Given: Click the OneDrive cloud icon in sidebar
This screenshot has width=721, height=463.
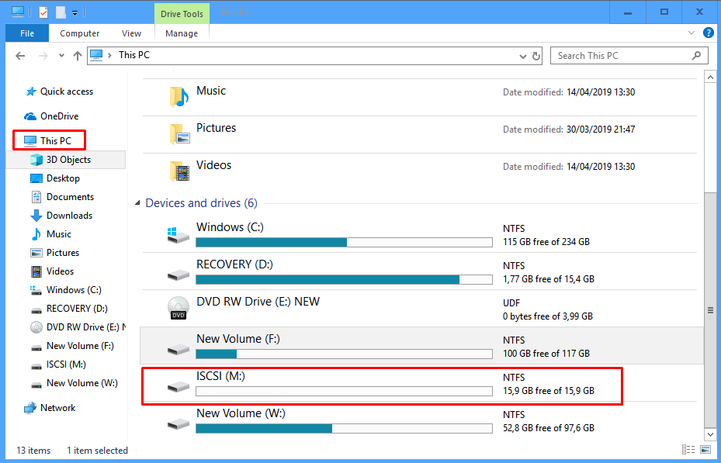Looking at the screenshot, I should pos(30,116).
